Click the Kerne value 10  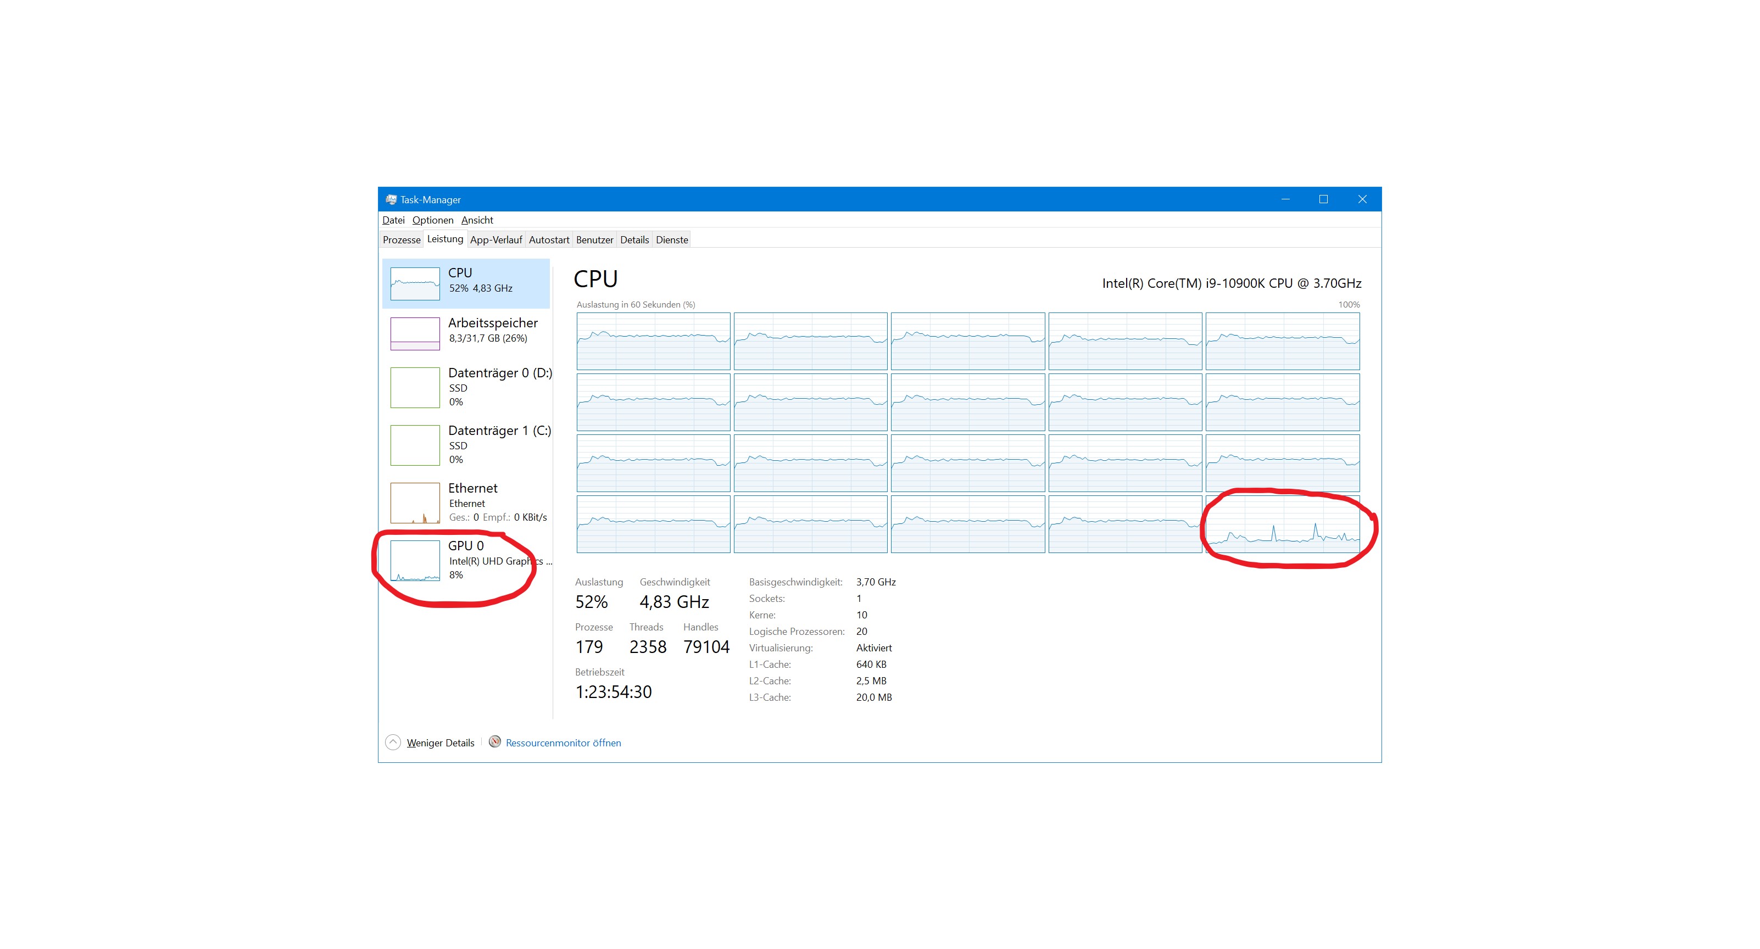(x=861, y=615)
